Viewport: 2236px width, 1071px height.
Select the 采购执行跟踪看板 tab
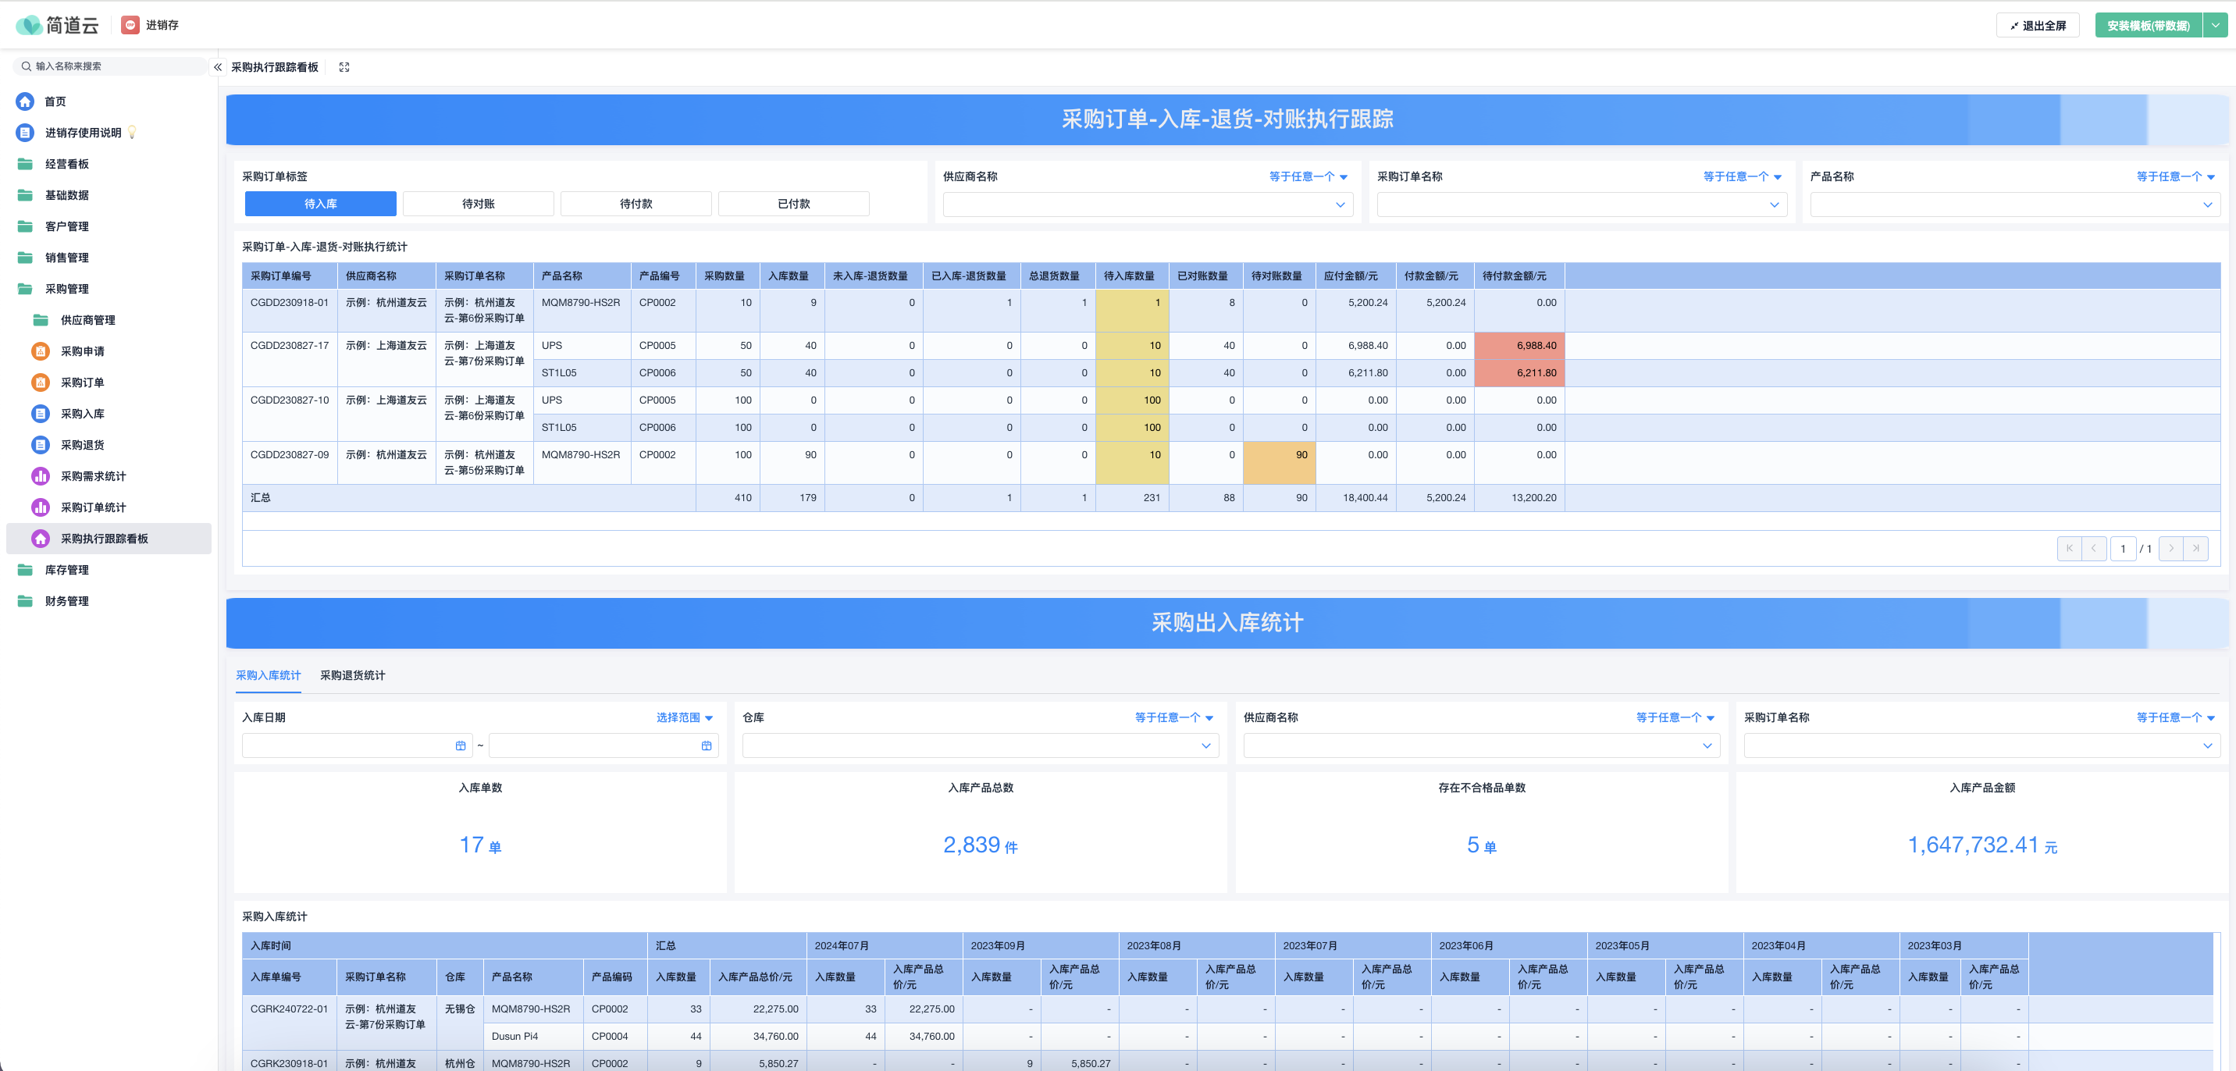pyautogui.click(x=274, y=67)
